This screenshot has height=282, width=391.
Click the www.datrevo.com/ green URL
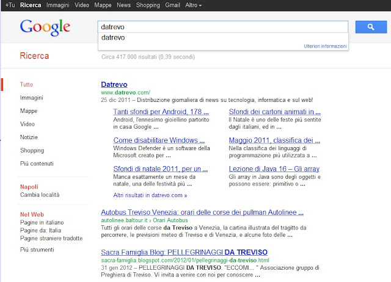pos(125,92)
